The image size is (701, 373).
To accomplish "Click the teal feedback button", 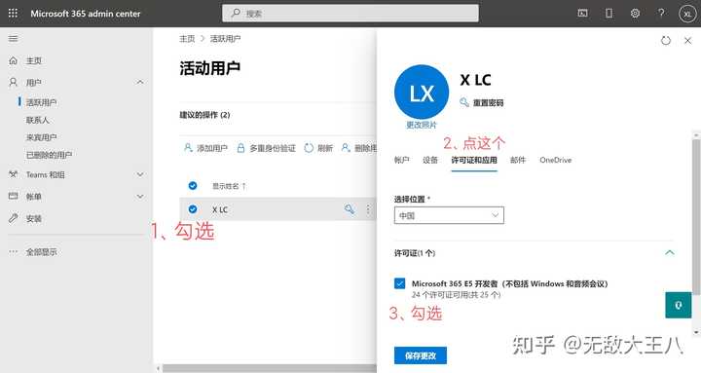I will (679, 306).
